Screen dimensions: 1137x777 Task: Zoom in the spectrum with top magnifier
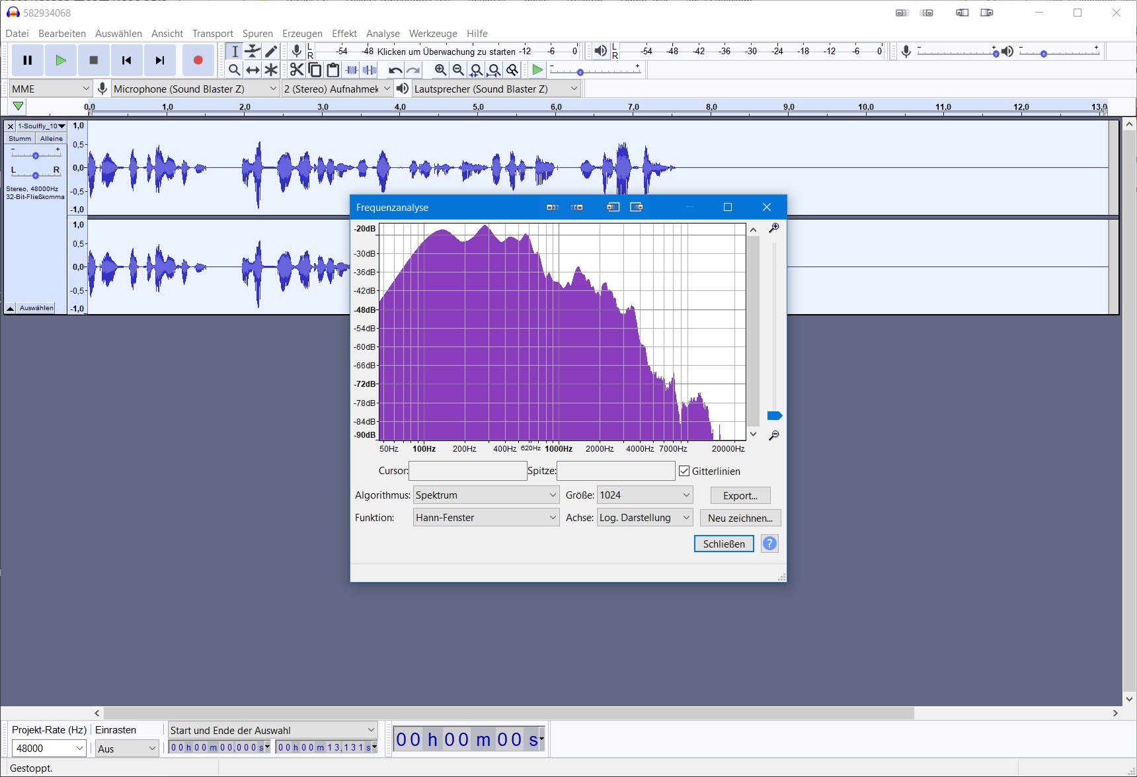pos(774,228)
